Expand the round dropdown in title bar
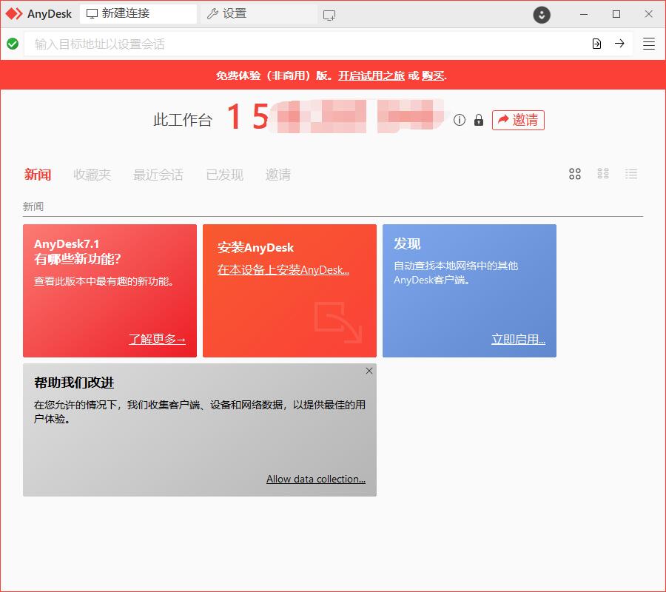Viewport: 666px width, 592px height. point(542,14)
